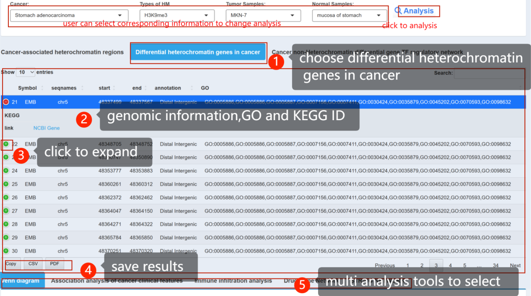Expand row 25 green plus icon
This screenshot has height=296, width=531.
[6, 184]
